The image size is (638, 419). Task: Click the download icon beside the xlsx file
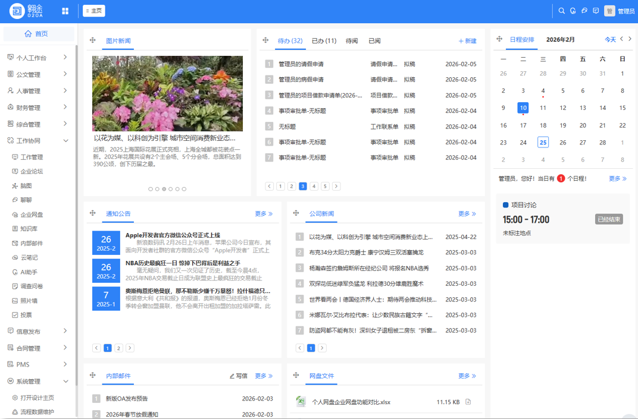(x=468, y=402)
